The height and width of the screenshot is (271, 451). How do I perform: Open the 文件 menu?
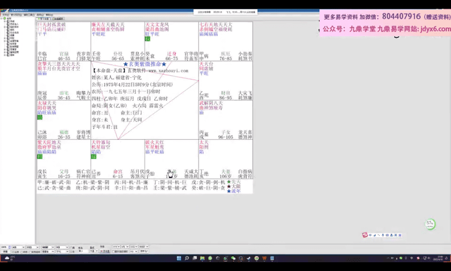(5, 15)
